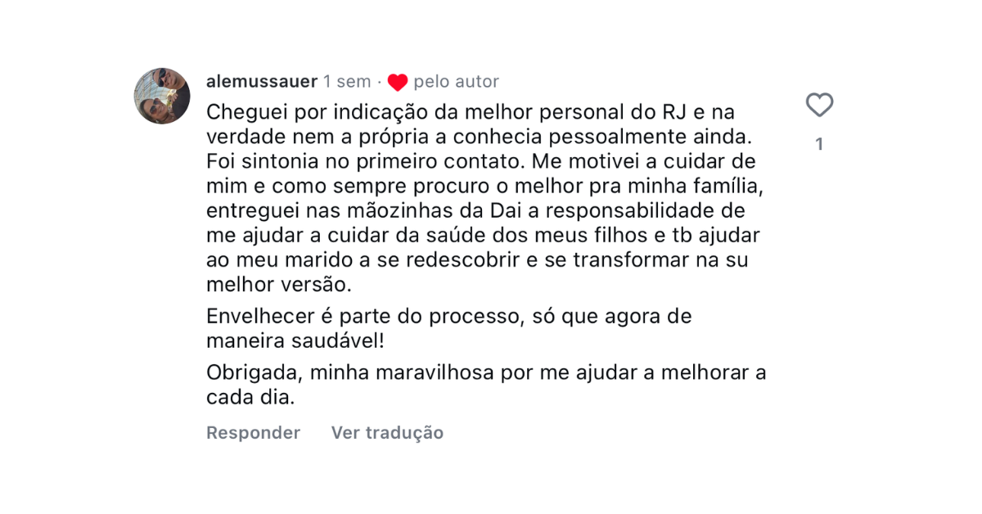Like the comment with the heart outline icon
982x514 pixels.
tap(819, 106)
